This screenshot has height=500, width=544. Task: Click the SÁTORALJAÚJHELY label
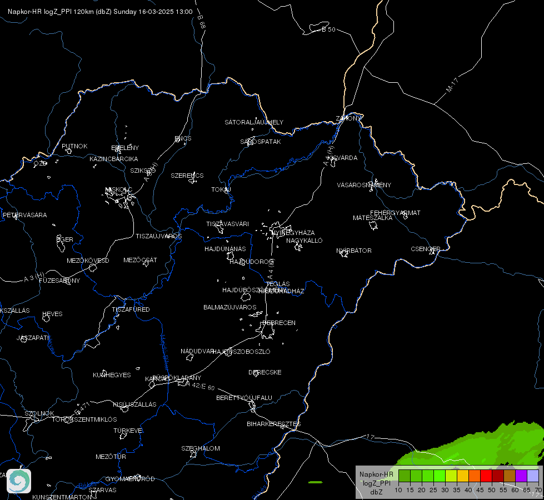pos(254,122)
